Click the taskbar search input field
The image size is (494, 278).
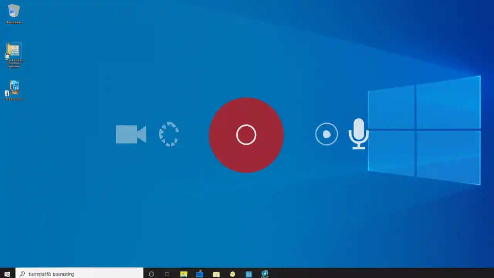pos(77,274)
